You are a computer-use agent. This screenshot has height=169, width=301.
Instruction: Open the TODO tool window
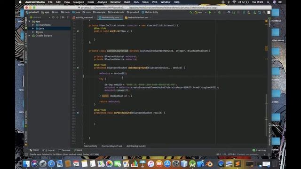coord(34,150)
